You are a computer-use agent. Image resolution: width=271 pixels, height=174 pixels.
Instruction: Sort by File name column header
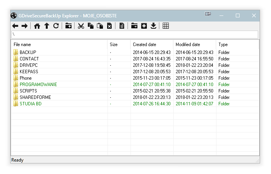click(x=59, y=45)
